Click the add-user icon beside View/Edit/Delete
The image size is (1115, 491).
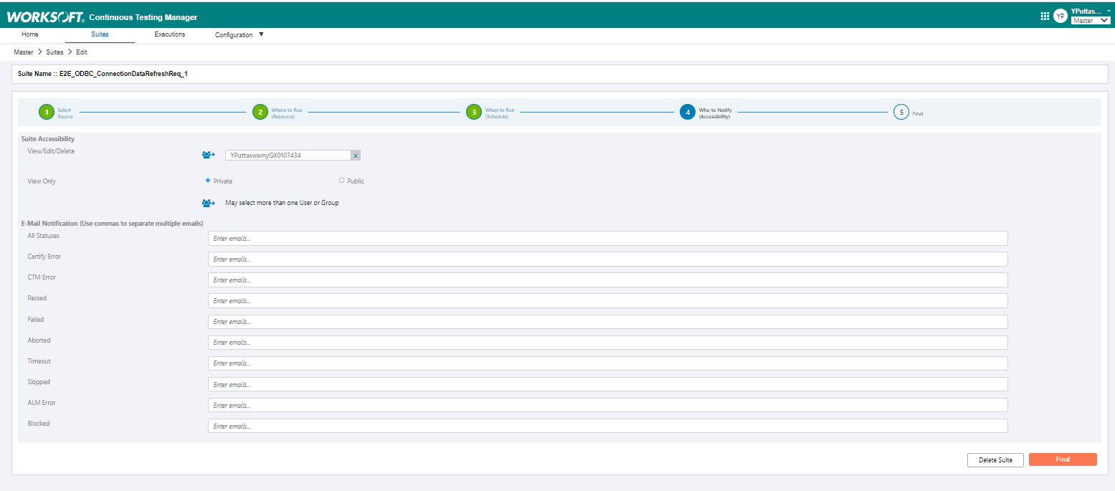[209, 155]
